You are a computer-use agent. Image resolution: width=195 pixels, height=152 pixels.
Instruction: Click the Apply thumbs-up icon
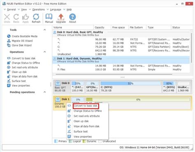(26, 17)
